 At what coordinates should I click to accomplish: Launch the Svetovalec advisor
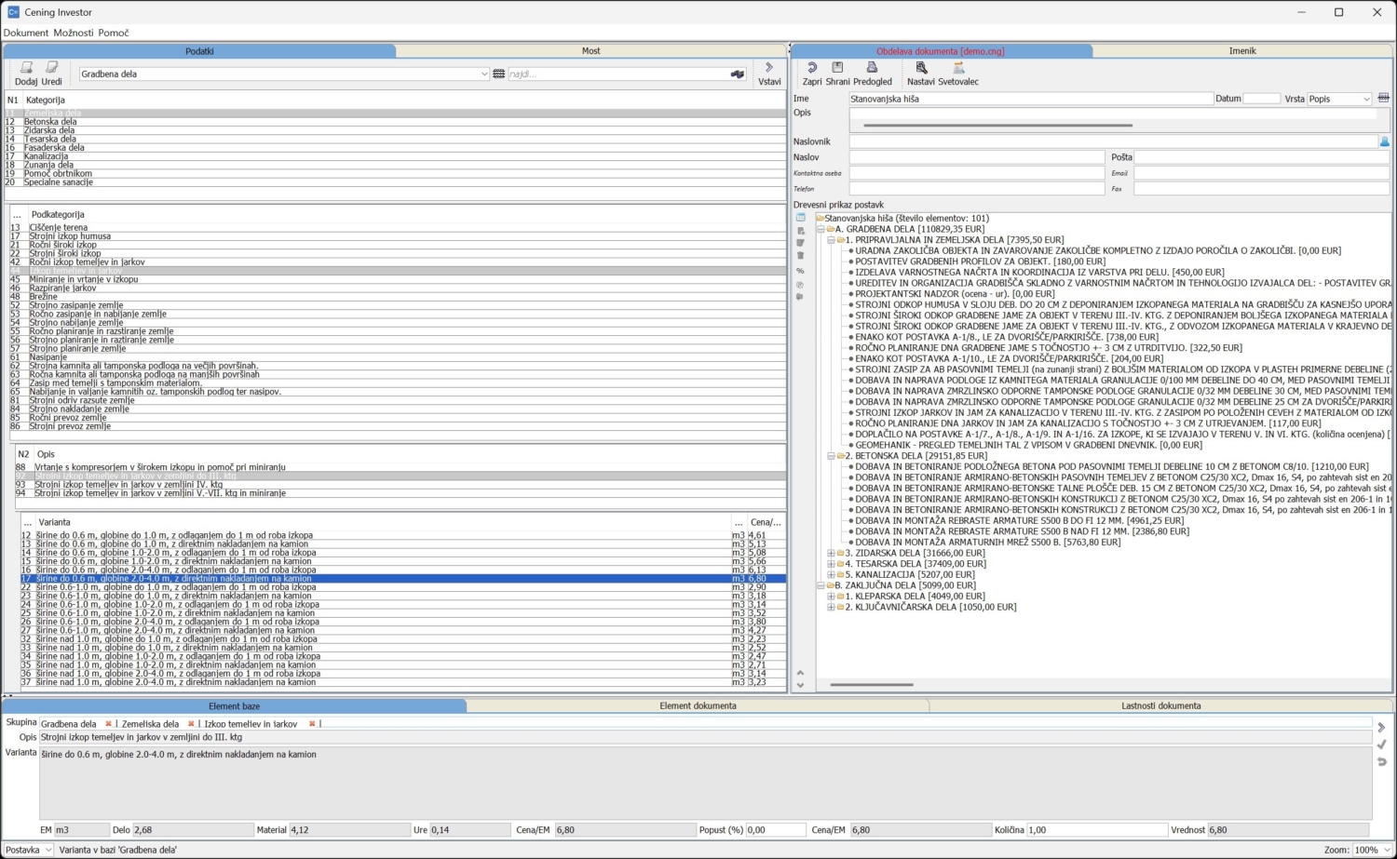958,68
